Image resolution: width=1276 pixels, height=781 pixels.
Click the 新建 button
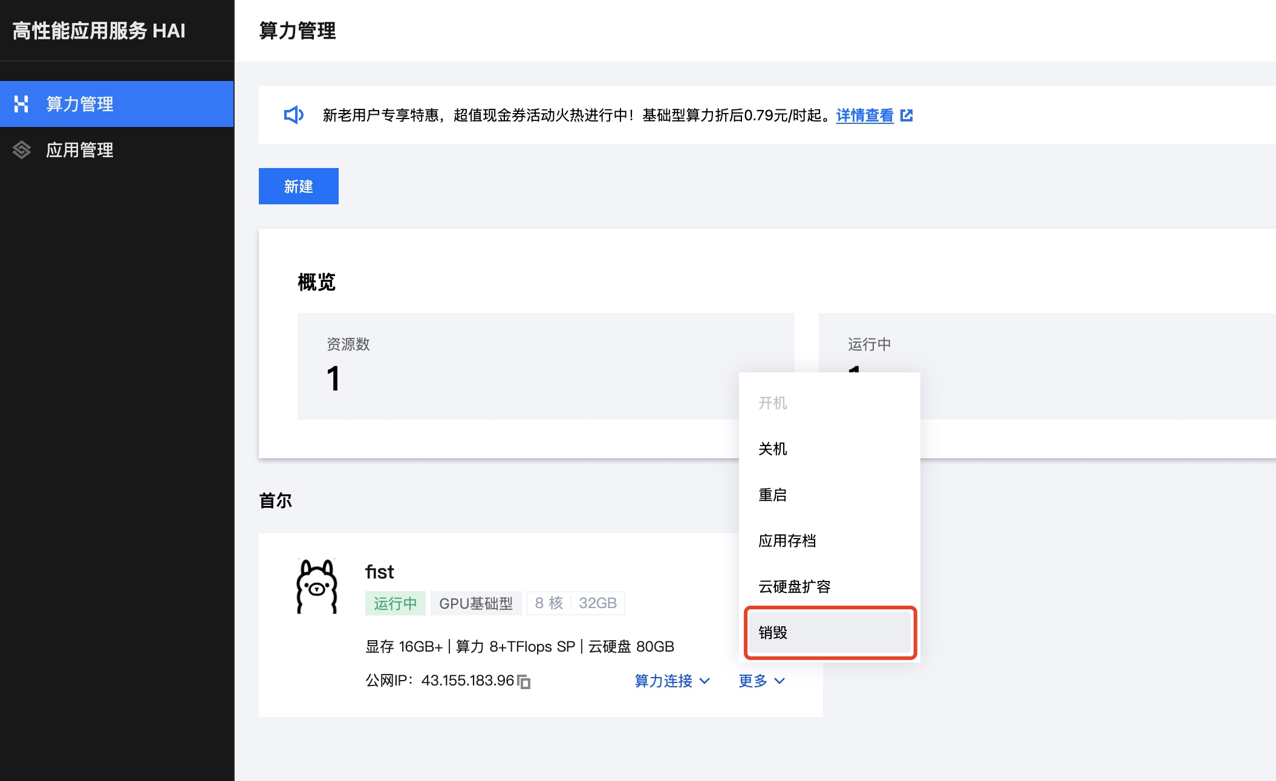click(298, 186)
